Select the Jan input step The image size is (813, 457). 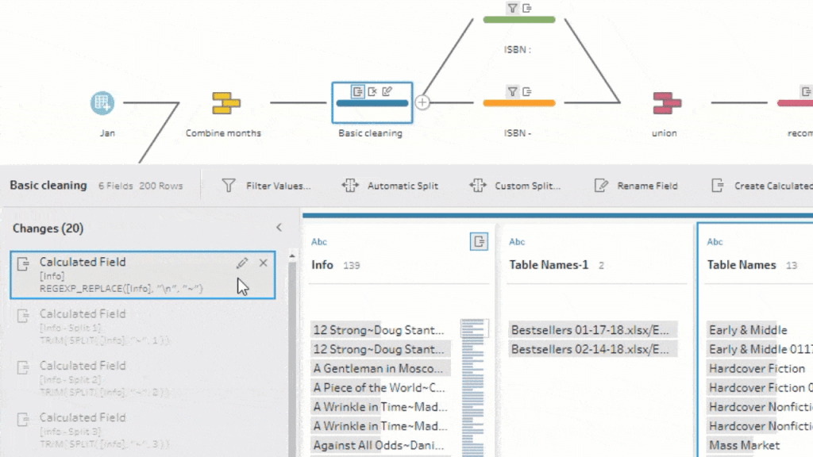tap(103, 102)
